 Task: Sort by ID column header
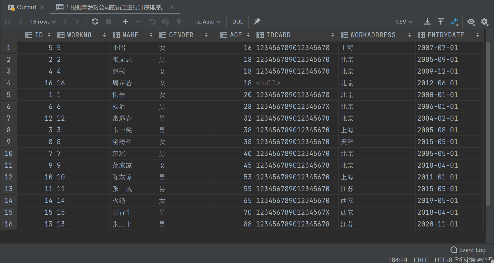tap(36, 35)
